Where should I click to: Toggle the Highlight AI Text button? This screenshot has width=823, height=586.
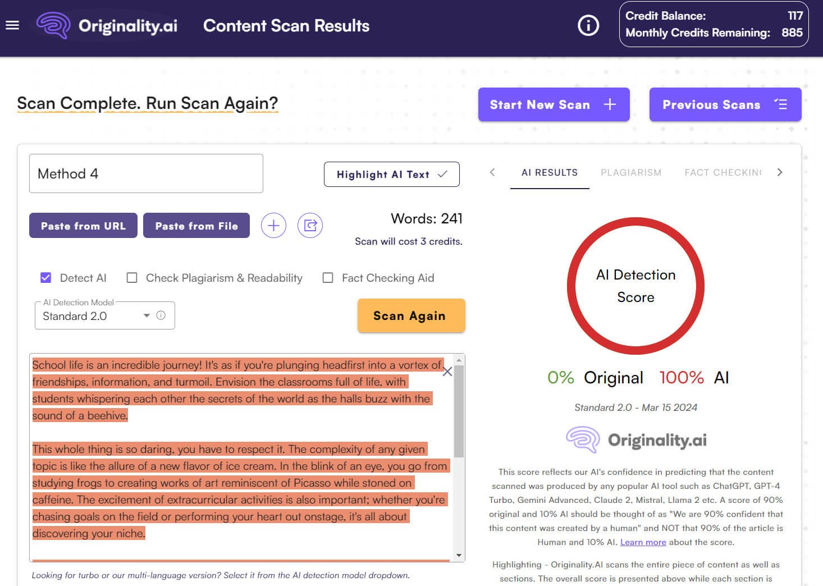(391, 174)
